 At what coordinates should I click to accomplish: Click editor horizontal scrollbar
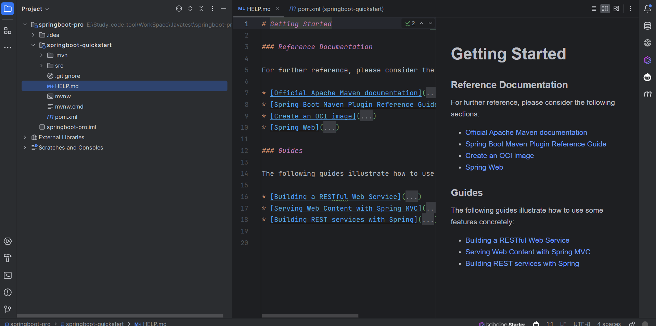pos(310,316)
